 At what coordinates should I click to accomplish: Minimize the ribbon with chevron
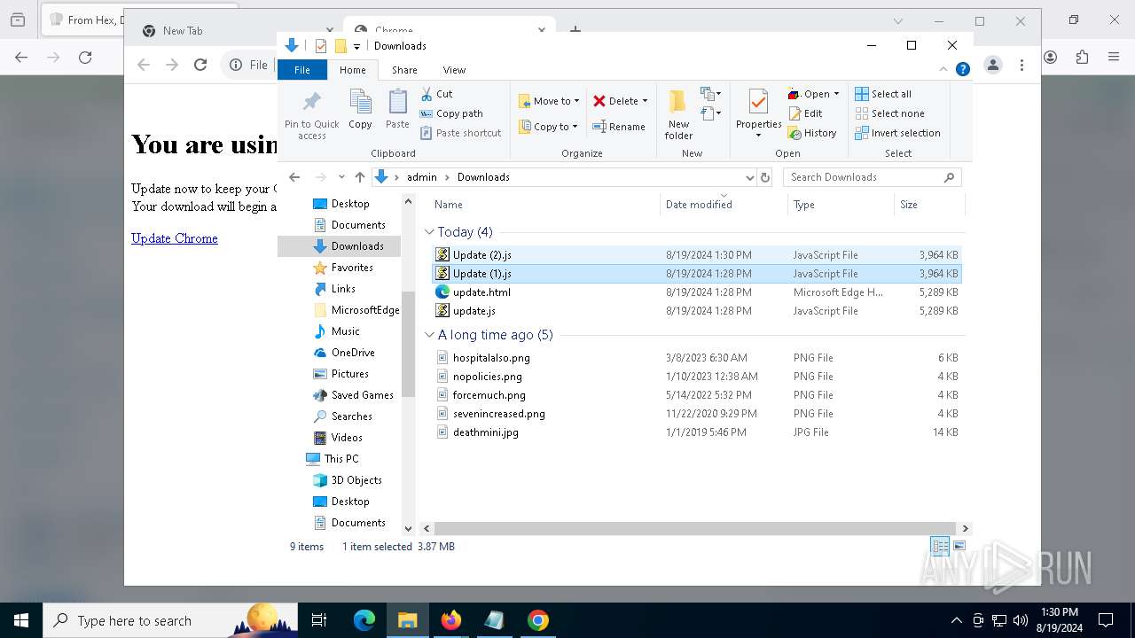tap(943, 69)
